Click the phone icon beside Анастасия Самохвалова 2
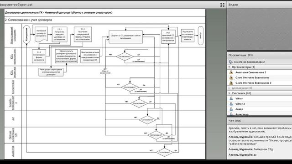This screenshot has width=292, height=164. pos(231,62)
